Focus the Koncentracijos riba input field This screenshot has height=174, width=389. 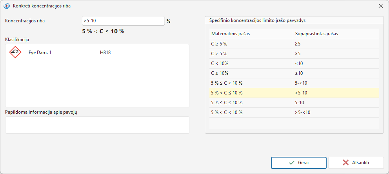(123, 21)
